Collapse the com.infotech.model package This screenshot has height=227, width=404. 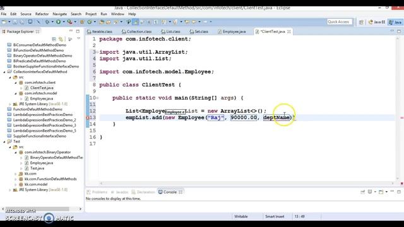(x=16, y=93)
